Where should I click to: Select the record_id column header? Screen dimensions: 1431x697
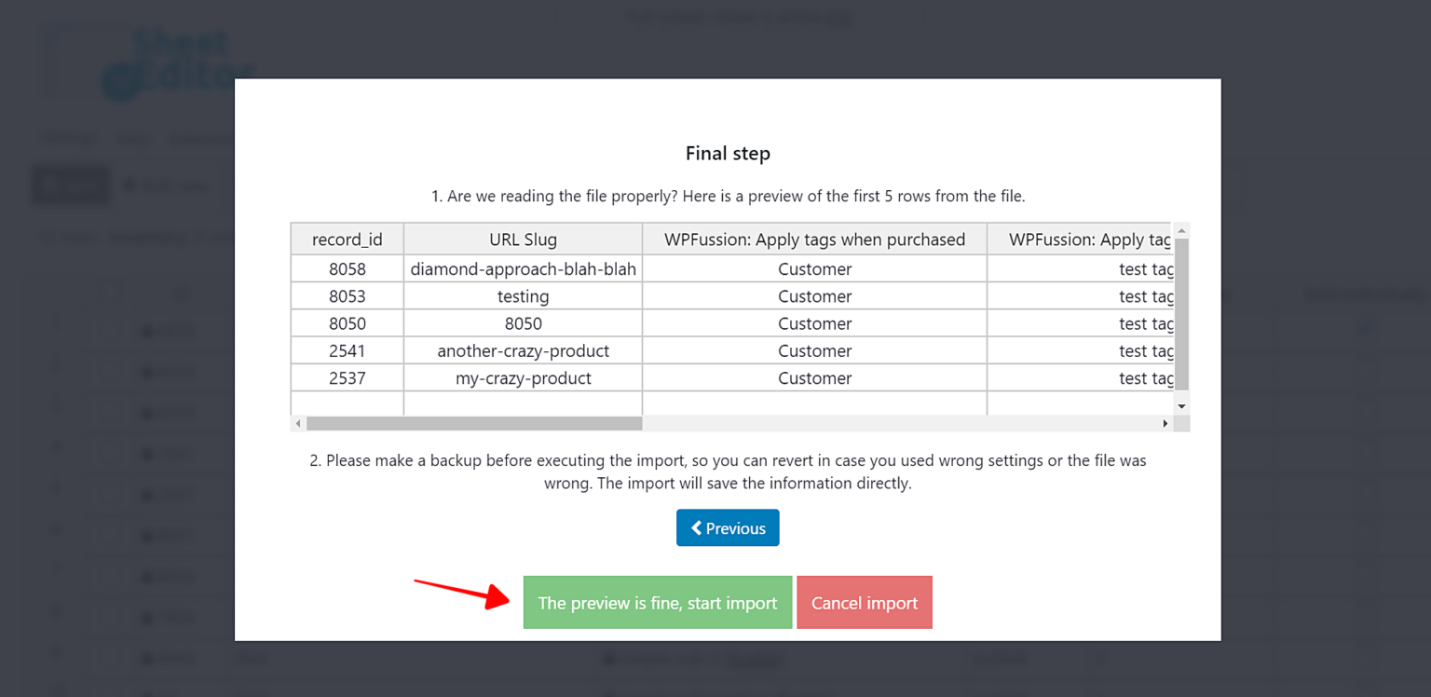pyautogui.click(x=347, y=239)
